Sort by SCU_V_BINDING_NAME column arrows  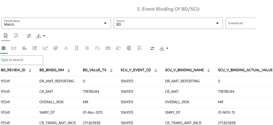pos(209,70)
